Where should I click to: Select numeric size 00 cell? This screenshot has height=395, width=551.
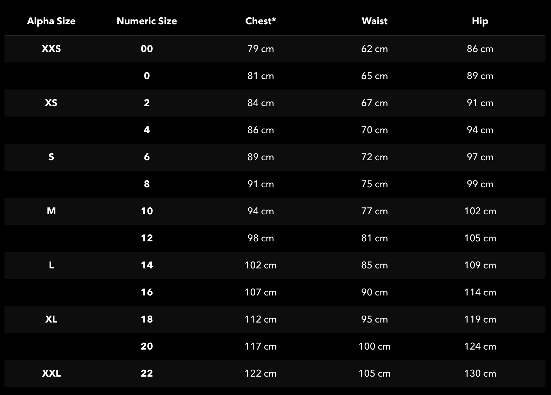click(147, 49)
